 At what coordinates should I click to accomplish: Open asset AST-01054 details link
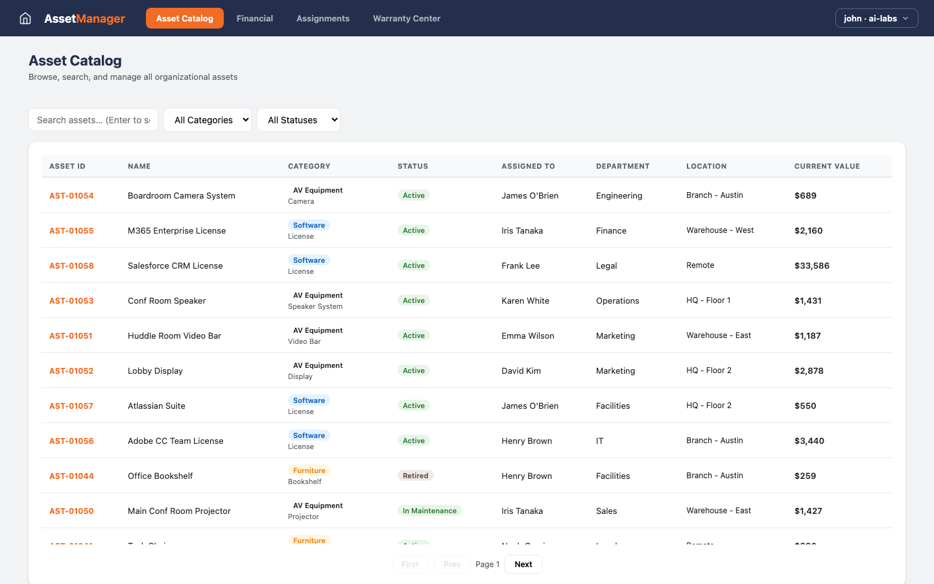click(71, 195)
